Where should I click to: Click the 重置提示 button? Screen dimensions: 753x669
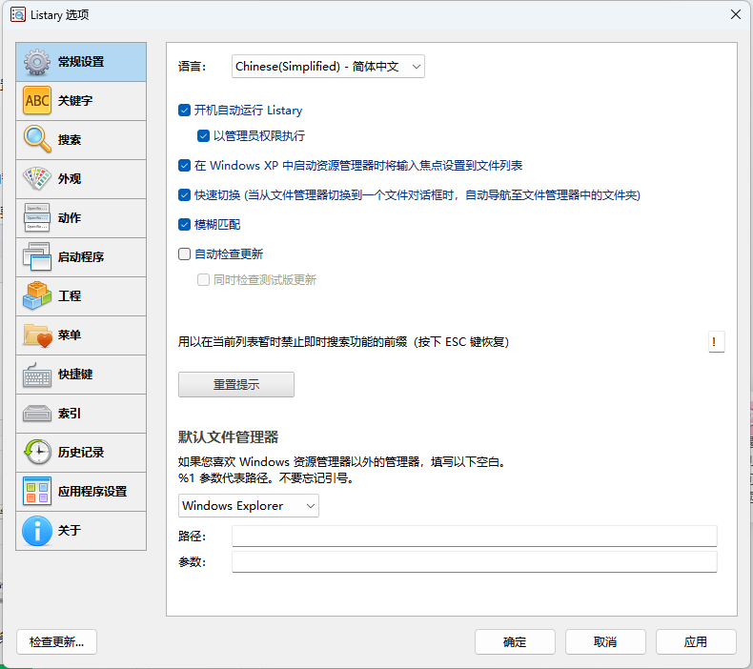[236, 385]
